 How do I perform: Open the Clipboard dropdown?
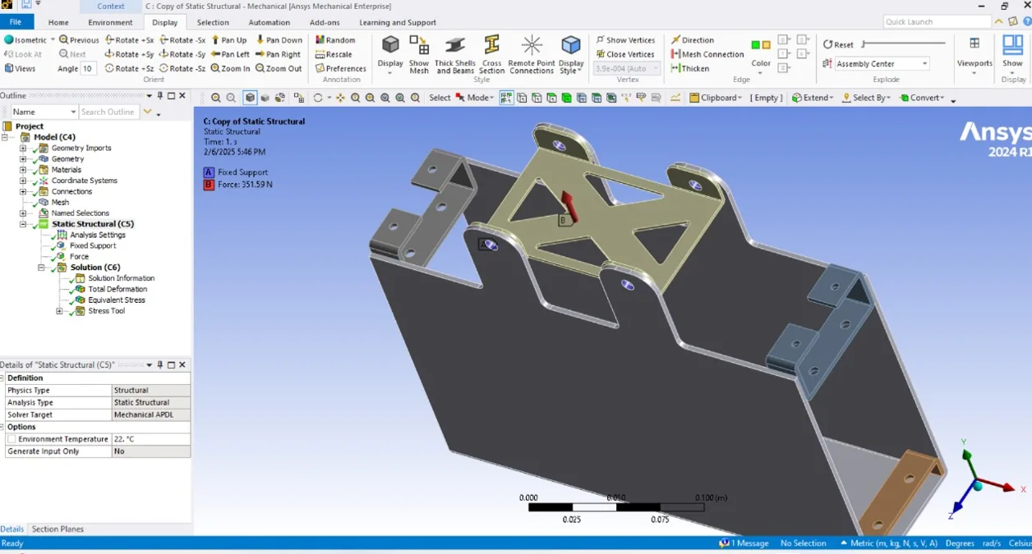[716, 98]
